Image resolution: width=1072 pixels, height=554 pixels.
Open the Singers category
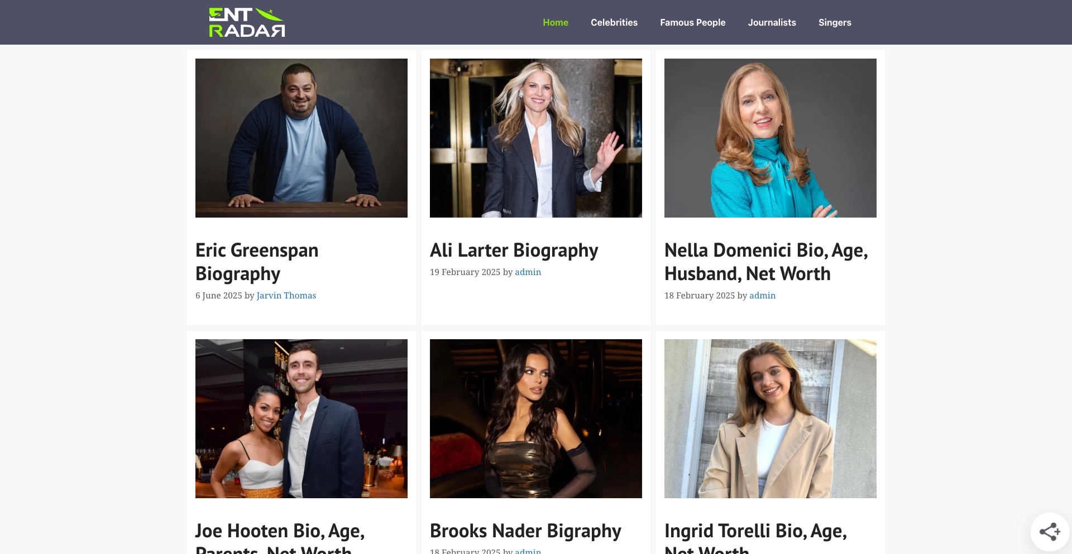(x=835, y=22)
